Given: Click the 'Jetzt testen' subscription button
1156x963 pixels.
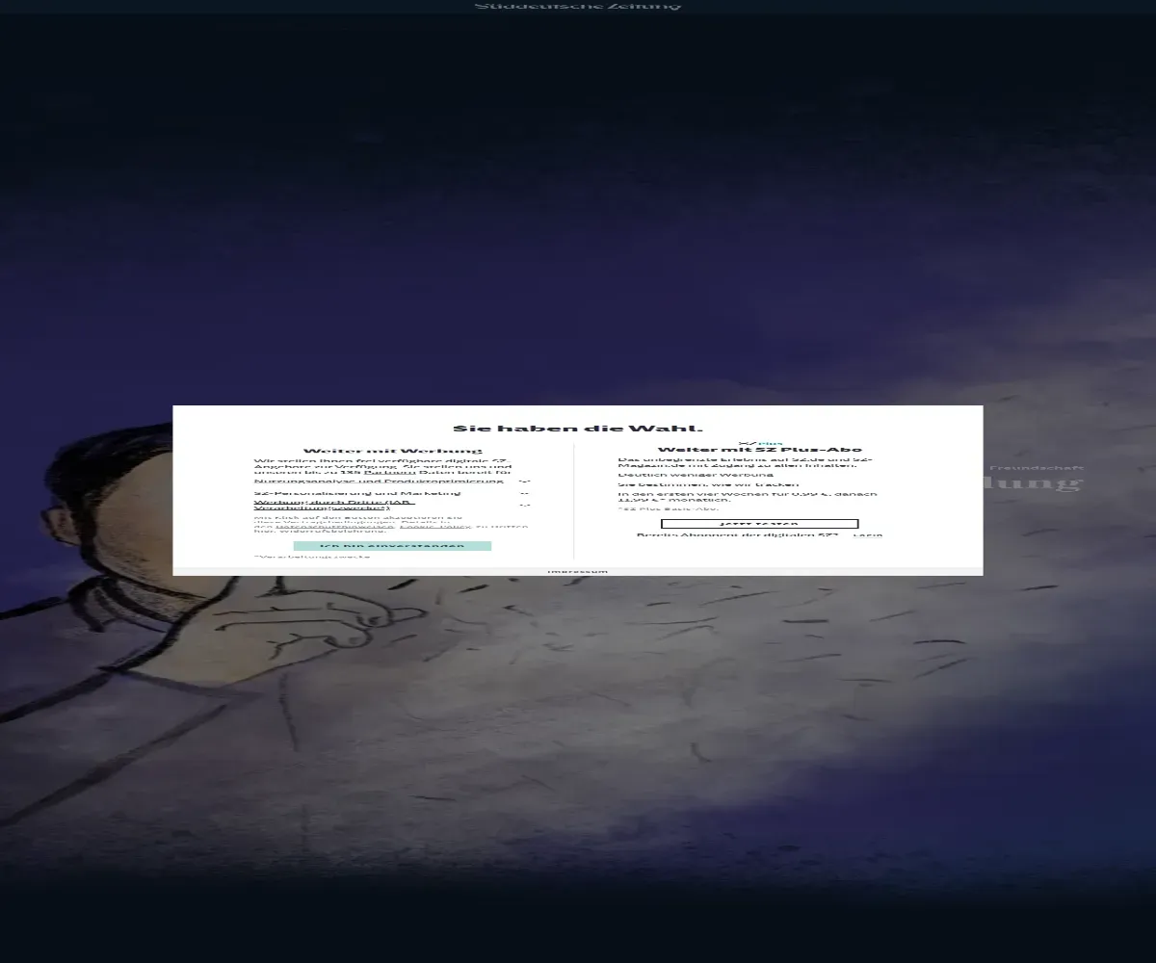Looking at the screenshot, I should (759, 524).
